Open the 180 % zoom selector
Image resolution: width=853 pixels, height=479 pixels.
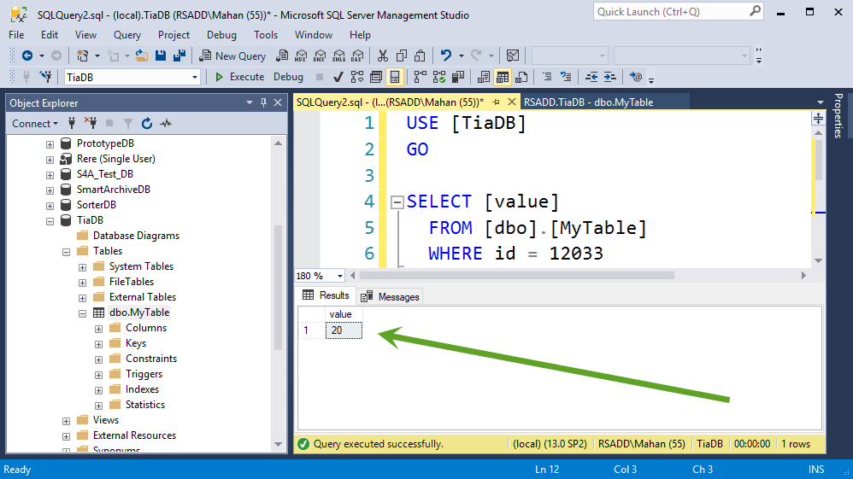click(x=320, y=276)
